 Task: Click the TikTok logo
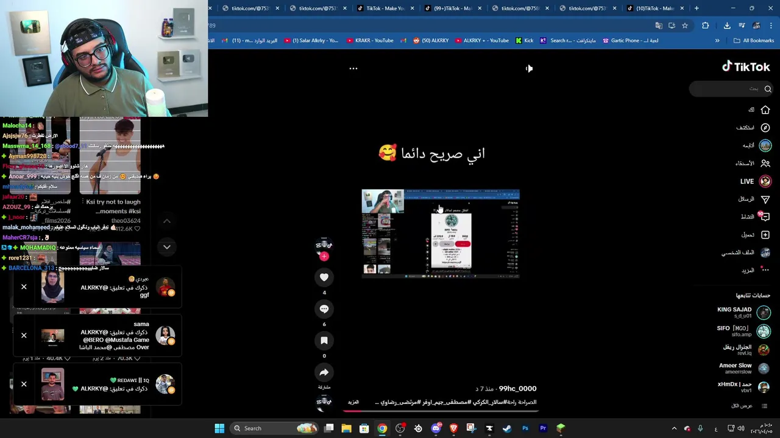coord(746,67)
